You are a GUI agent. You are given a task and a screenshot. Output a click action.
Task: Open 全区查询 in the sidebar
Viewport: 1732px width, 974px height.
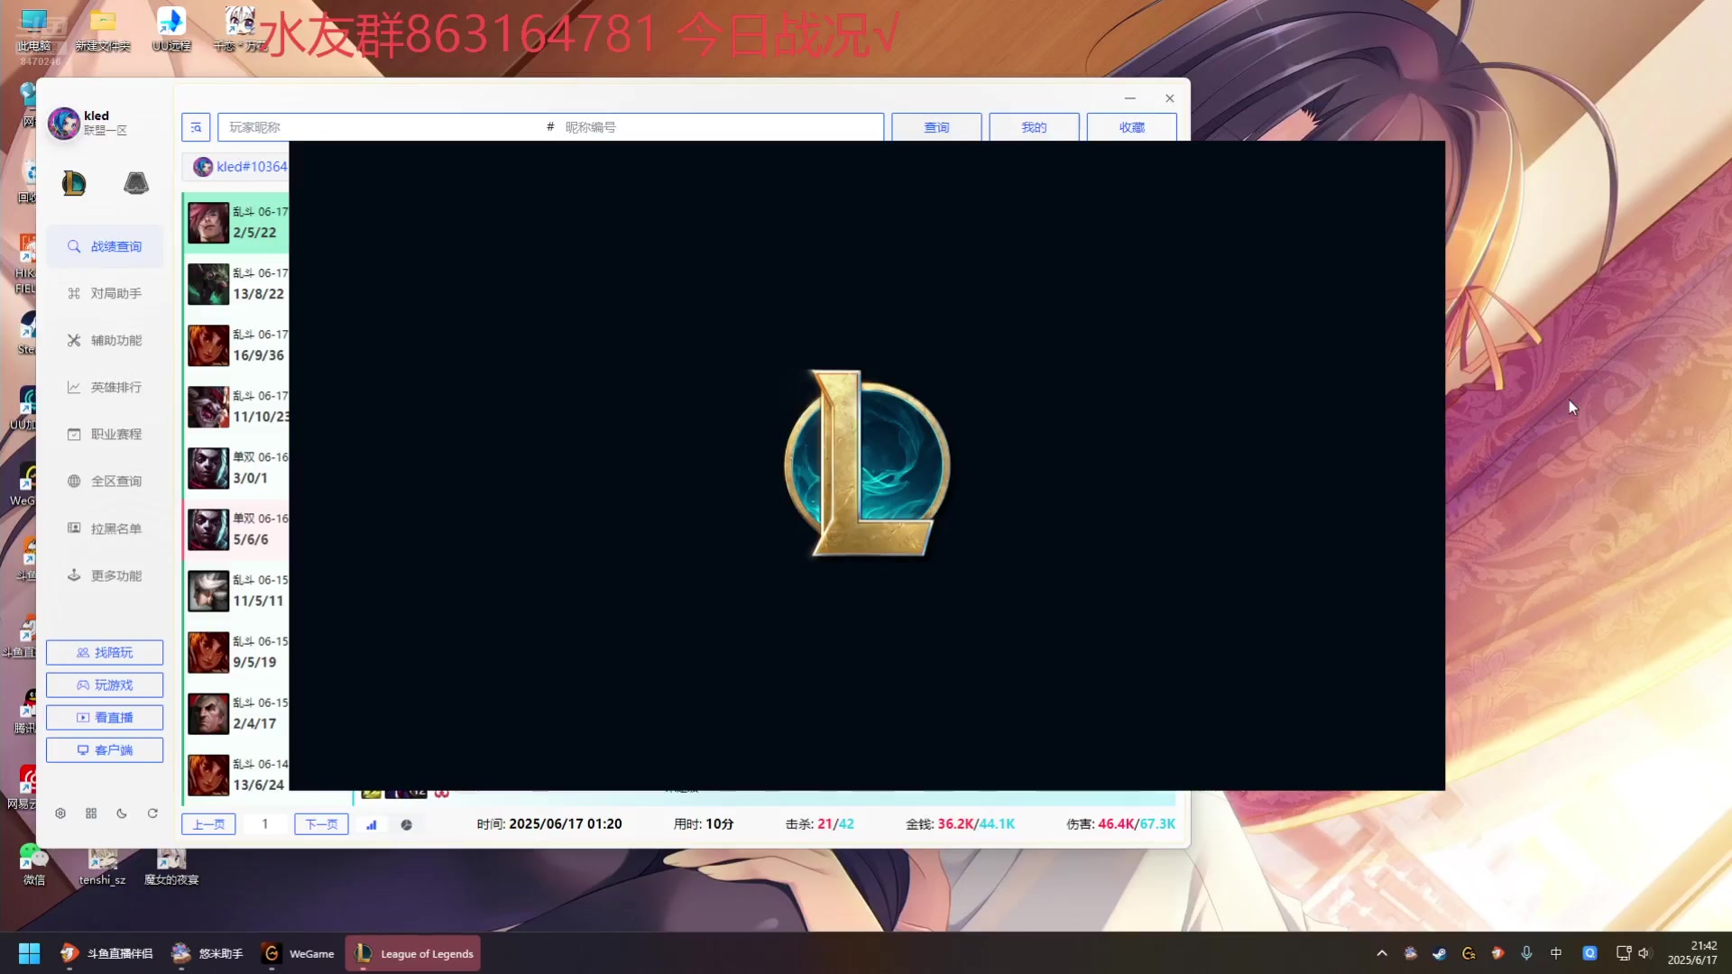tap(105, 481)
